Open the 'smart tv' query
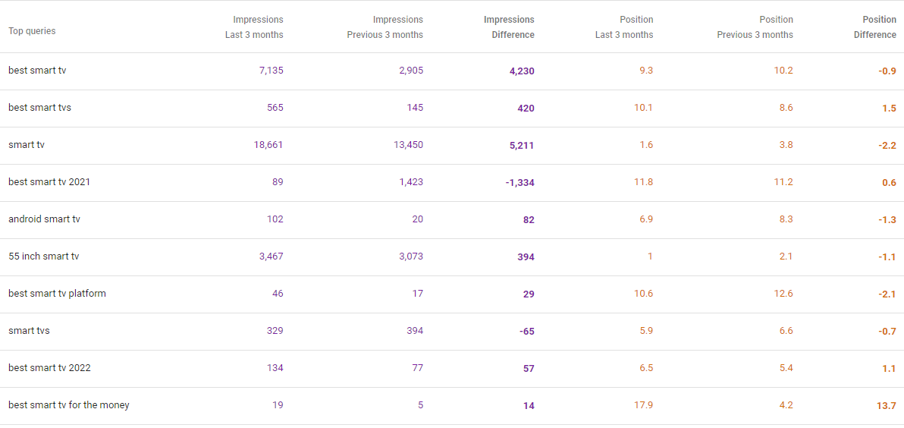The image size is (904, 428). click(x=27, y=145)
